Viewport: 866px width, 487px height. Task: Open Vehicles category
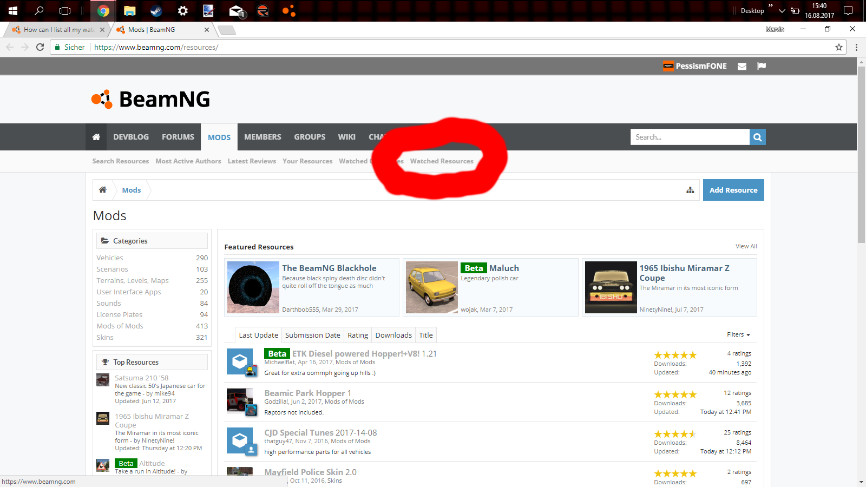[x=110, y=258]
